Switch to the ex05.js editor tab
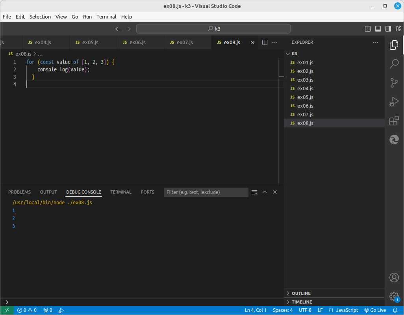This screenshot has height=315, width=404. [x=93, y=43]
